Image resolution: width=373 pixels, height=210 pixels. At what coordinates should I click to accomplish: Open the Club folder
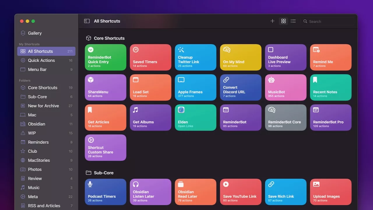(46, 151)
